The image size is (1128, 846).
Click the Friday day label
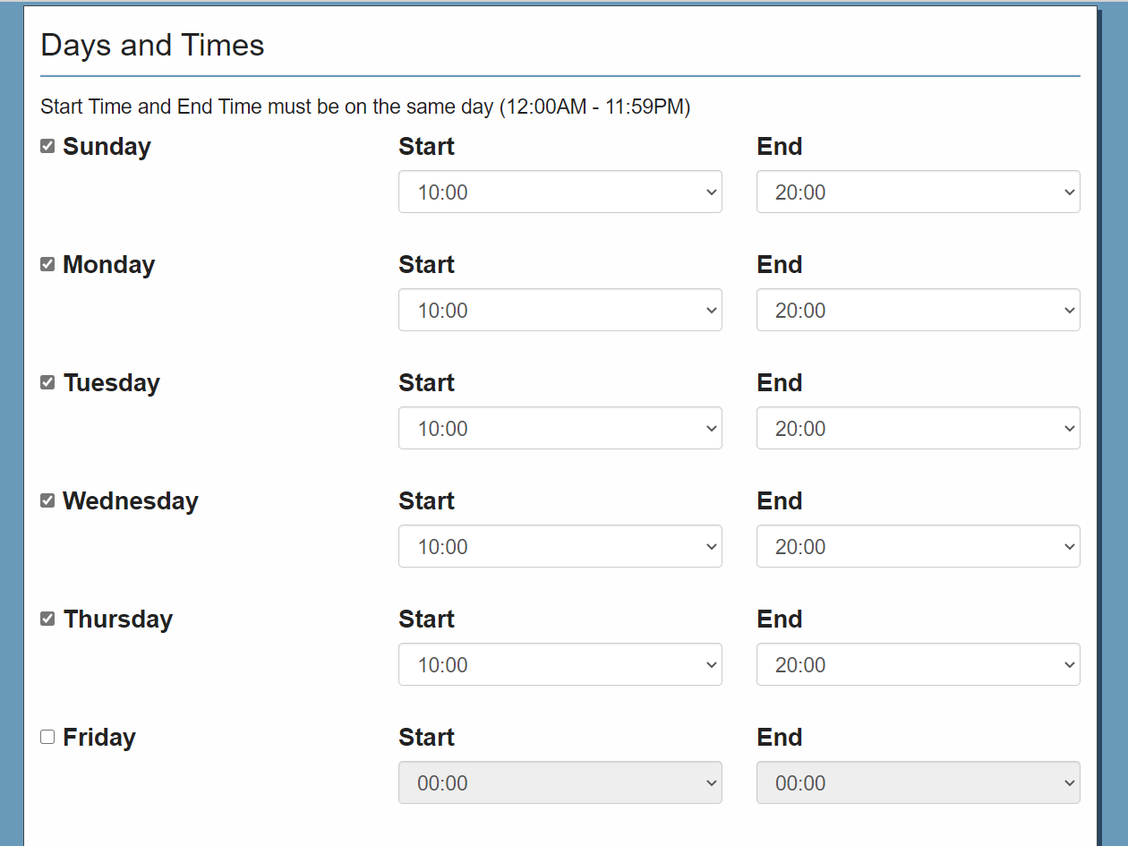coord(99,738)
